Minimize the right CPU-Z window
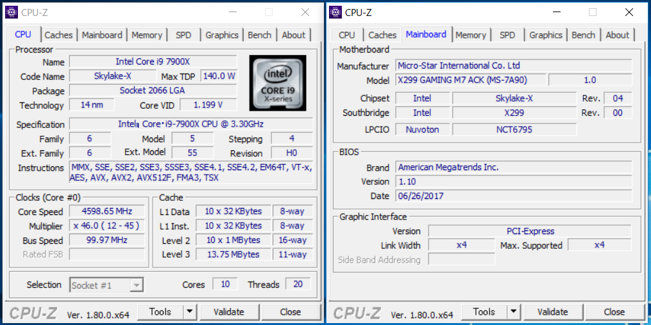The height and width of the screenshot is (325, 651). pyautogui.click(x=556, y=12)
